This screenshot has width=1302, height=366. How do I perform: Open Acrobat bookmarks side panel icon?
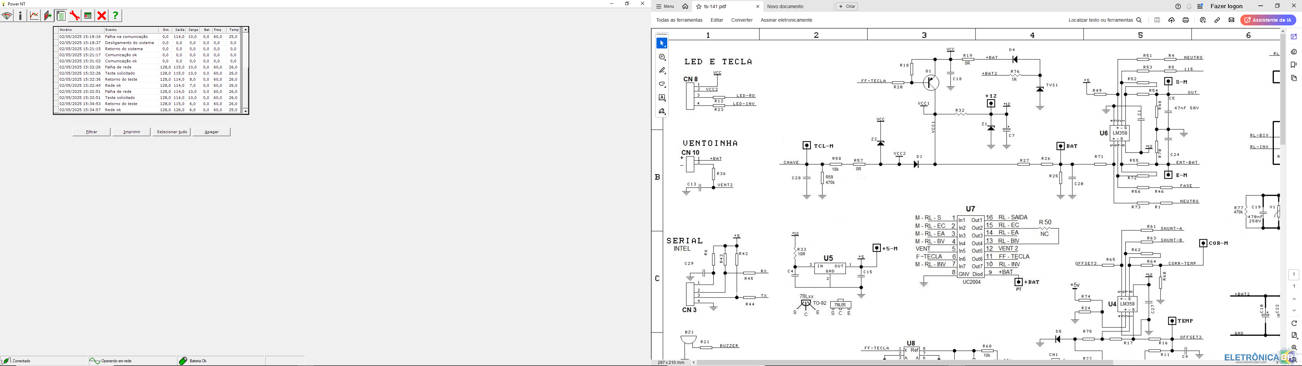point(1294,65)
